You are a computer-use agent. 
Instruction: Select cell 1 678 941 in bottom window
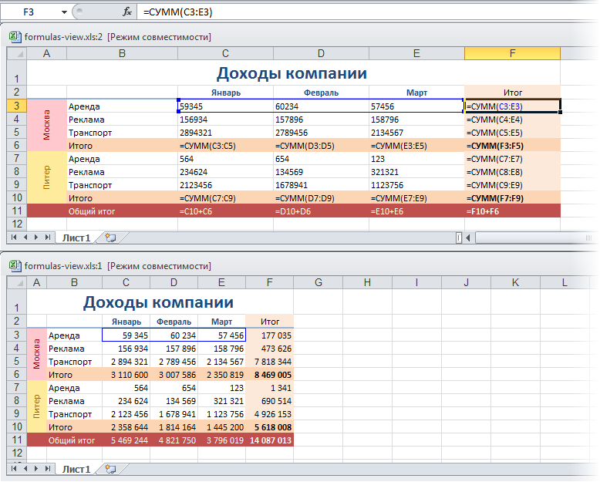(x=174, y=414)
